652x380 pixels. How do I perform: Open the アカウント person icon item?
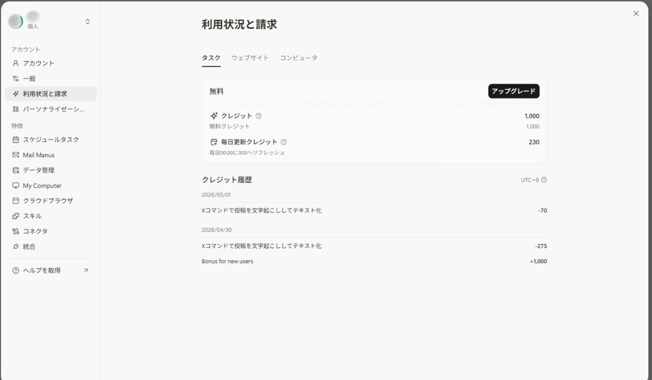16,63
